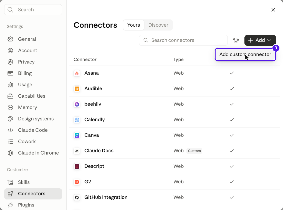
Task: Click the Canva logo icon
Action: (77, 135)
